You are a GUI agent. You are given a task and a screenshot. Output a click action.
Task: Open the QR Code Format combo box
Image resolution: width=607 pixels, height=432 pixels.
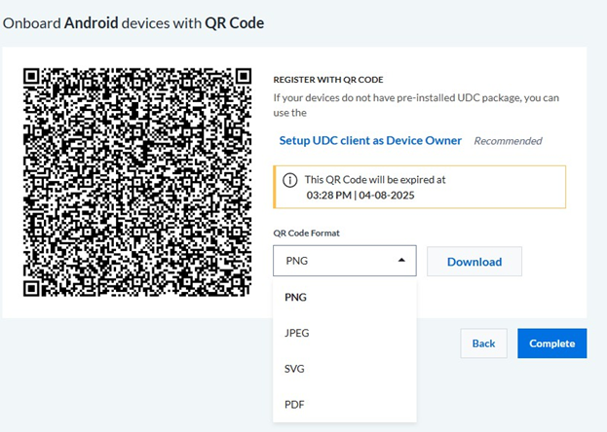[344, 261]
